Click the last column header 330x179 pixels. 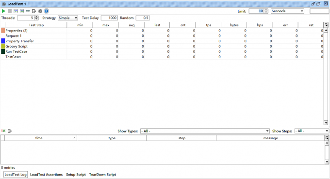pyautogui.click(x=157, y=25)
